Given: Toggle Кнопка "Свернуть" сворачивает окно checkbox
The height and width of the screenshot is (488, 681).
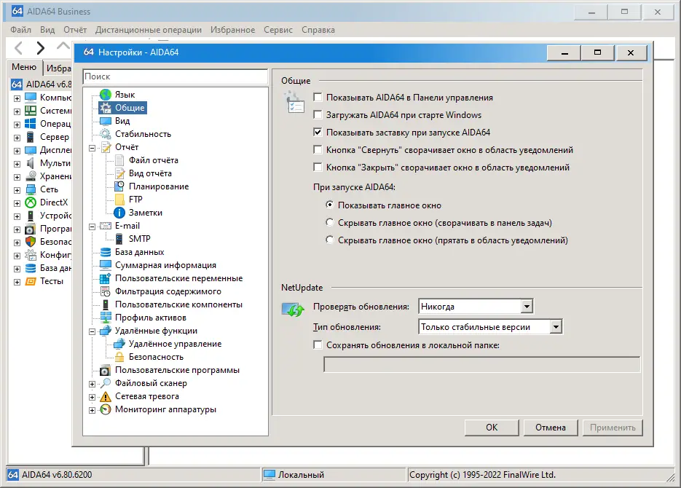Looking at the screenshot, I should coord(318,150).
